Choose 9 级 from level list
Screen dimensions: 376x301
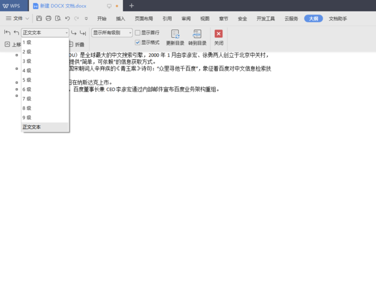(45, 118)
